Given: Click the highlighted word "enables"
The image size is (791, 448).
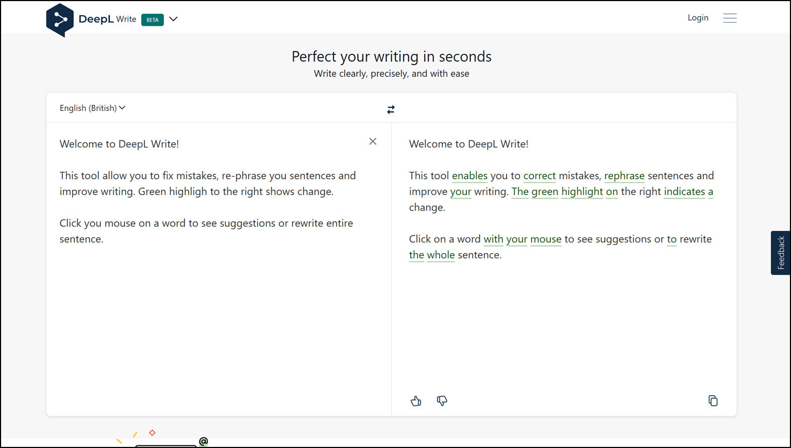Looking at the screenshot, I should (x=470, y=176).
